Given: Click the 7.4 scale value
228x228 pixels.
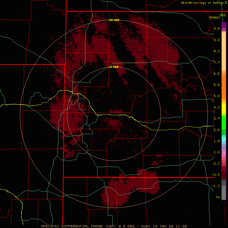Looking at the screenshot, I should [x=217, y=62].
